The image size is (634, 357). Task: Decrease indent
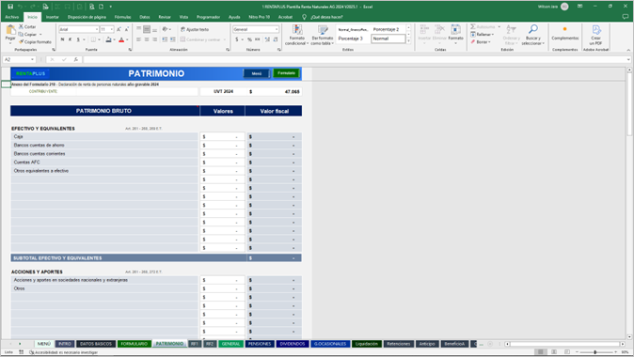coord(165,39)
